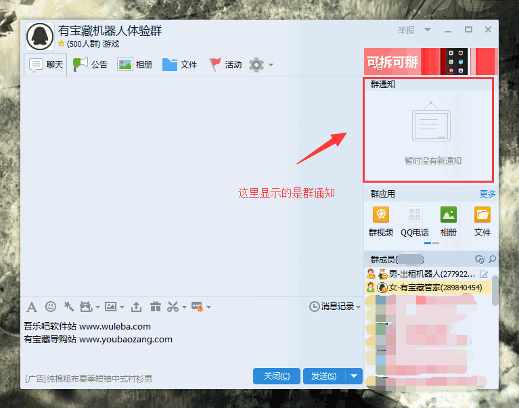Click in the message input field
Viewport: 519px width, 408px height.
(192, 341)
